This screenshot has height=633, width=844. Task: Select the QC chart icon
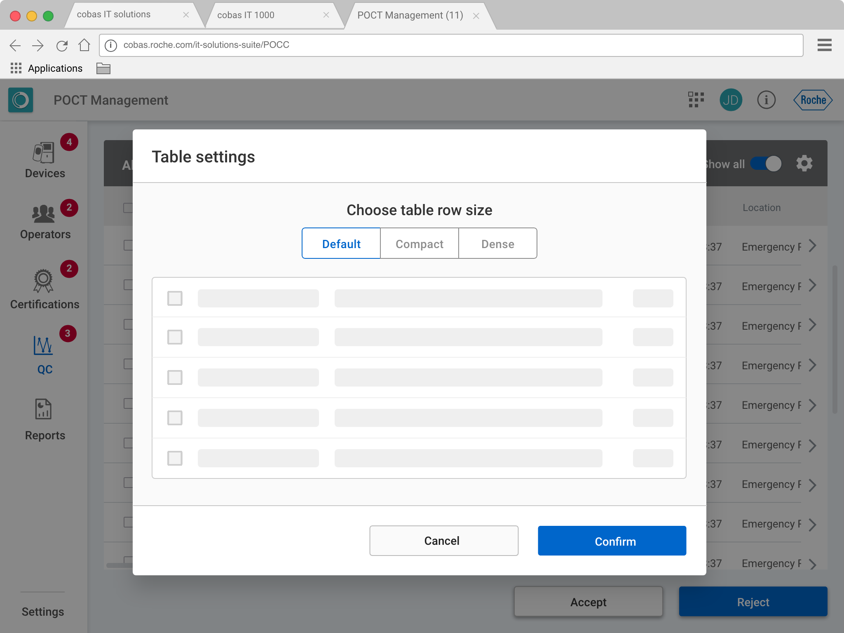point(44,345)
